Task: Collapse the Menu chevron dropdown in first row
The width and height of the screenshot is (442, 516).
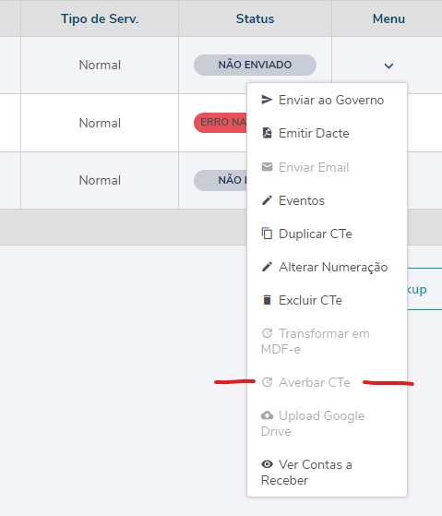Action: pyautogui.click(x=388, y=66)
